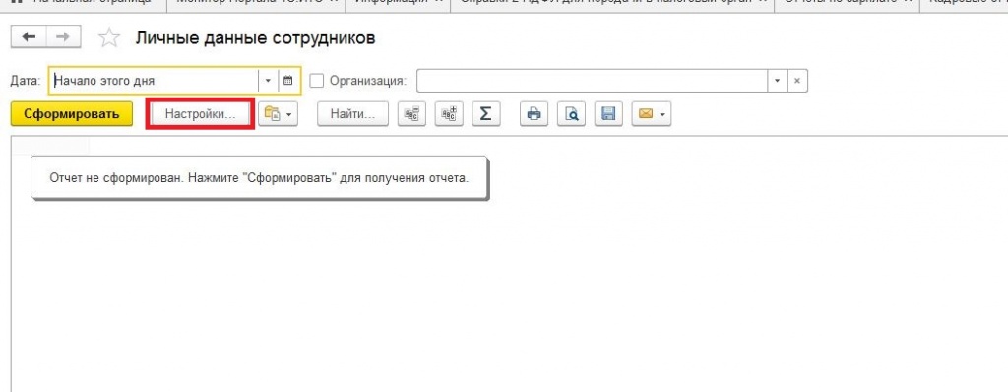Open print preview magnifier icon
The width and height of the screenshot is (1008, 392).
pyautogui.click(x=571, y=114)
